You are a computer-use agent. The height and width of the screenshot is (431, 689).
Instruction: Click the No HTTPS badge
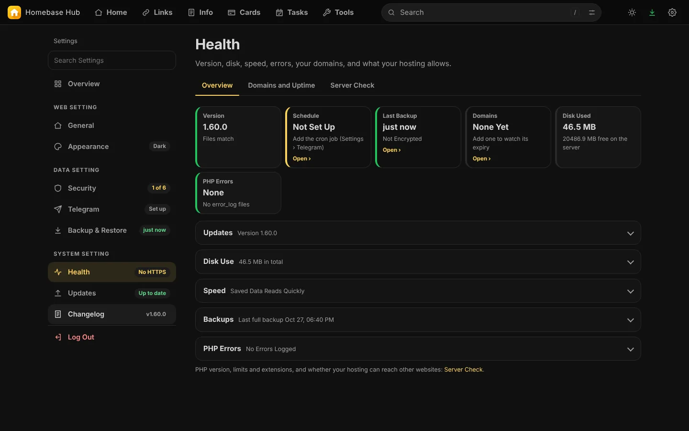(152, 272)
